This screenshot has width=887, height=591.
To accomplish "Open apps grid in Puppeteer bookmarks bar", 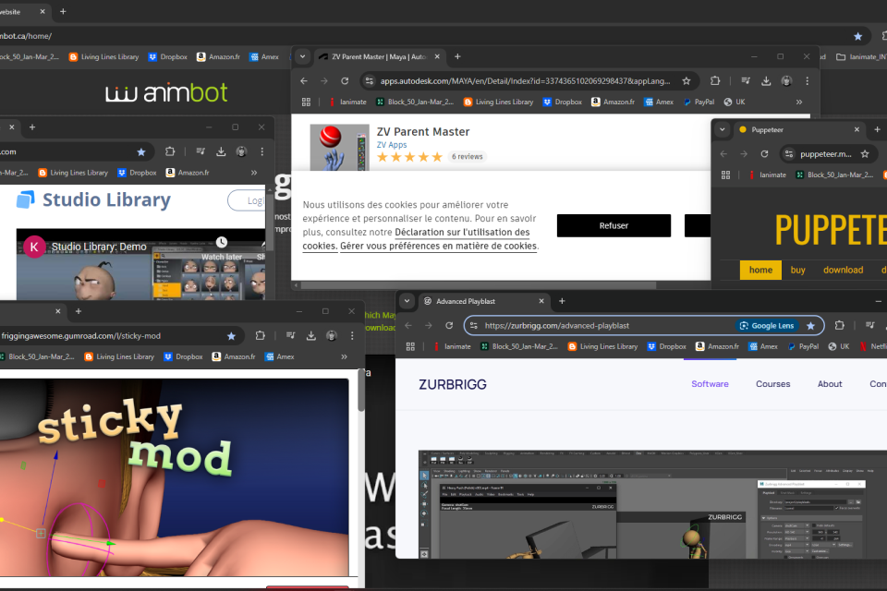I will click(x=726, y=175).
